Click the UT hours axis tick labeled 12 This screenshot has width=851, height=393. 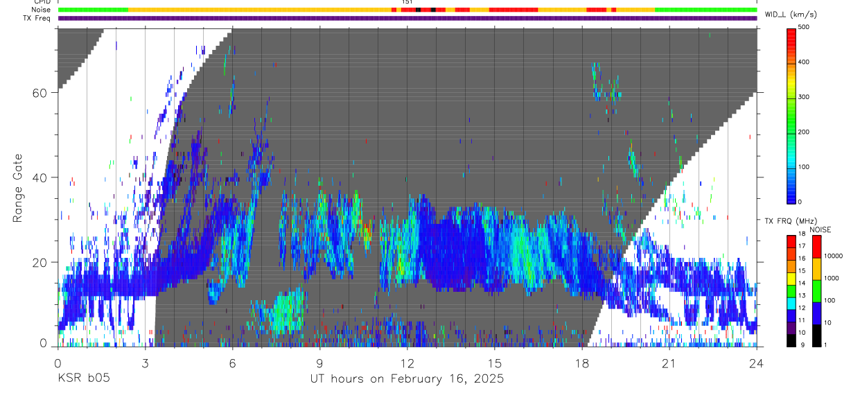coord(407,363)
